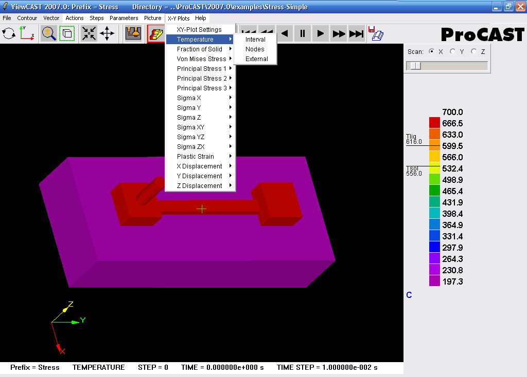Fast forward the result steps
527x377 pixels.
[x=339, y=33]
